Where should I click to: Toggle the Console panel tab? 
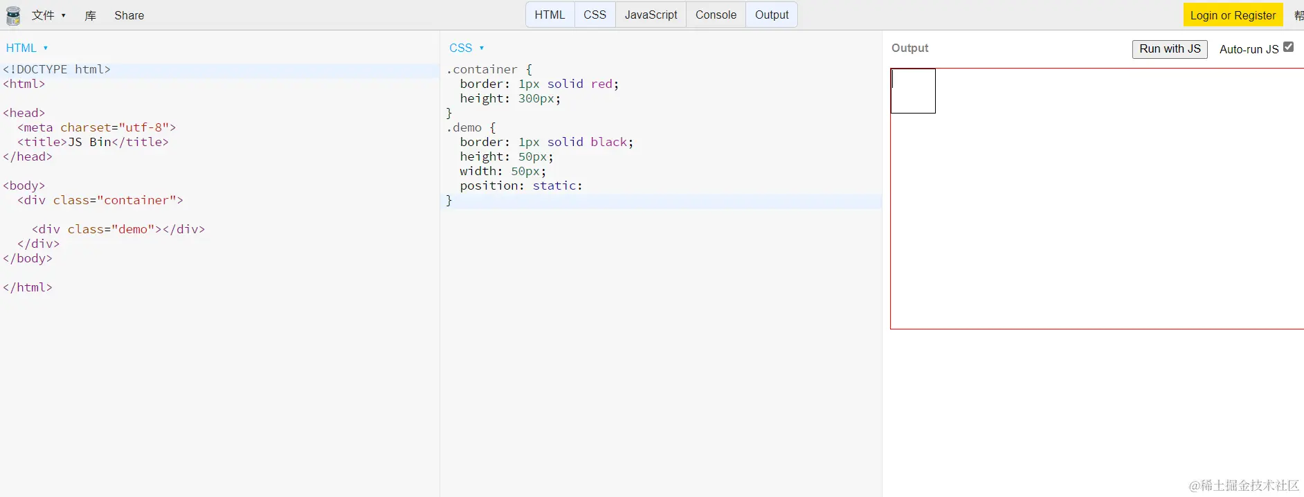716,15
